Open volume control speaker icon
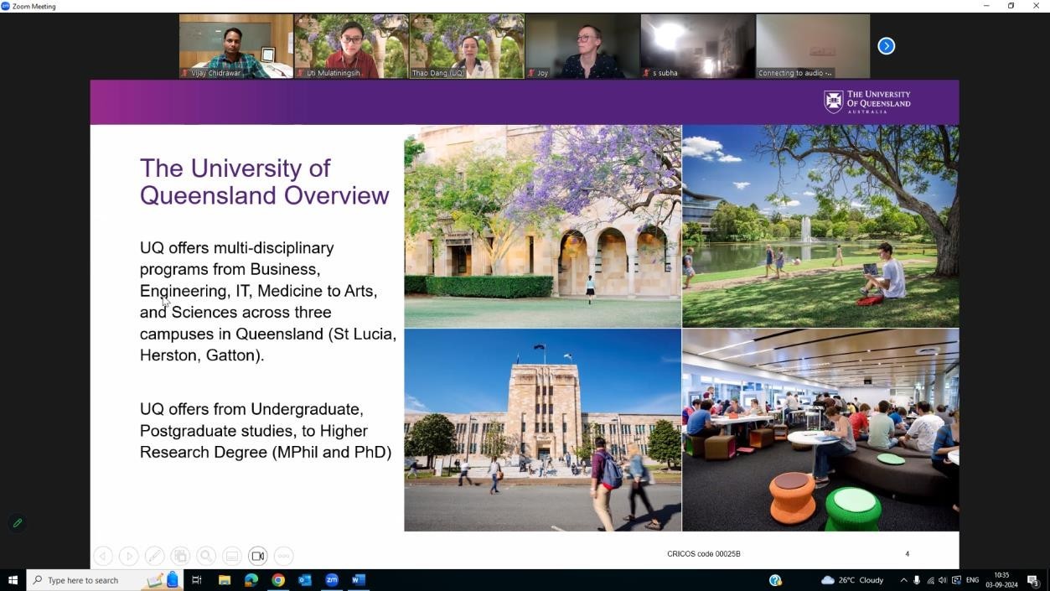Image resolution: width=1050 pixels, height=591 pixels. [943, 580]
